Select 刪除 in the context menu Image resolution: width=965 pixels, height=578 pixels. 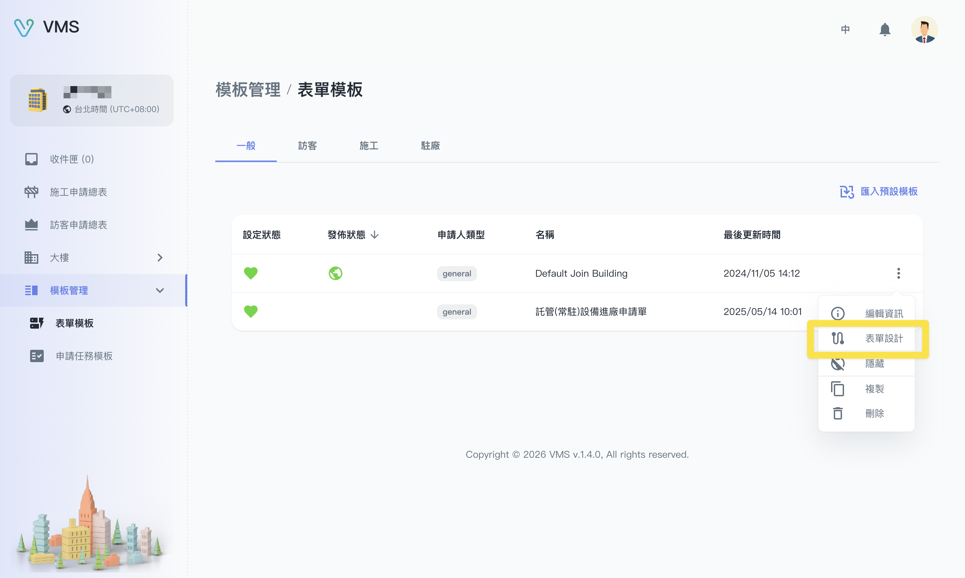click(874, 413)
